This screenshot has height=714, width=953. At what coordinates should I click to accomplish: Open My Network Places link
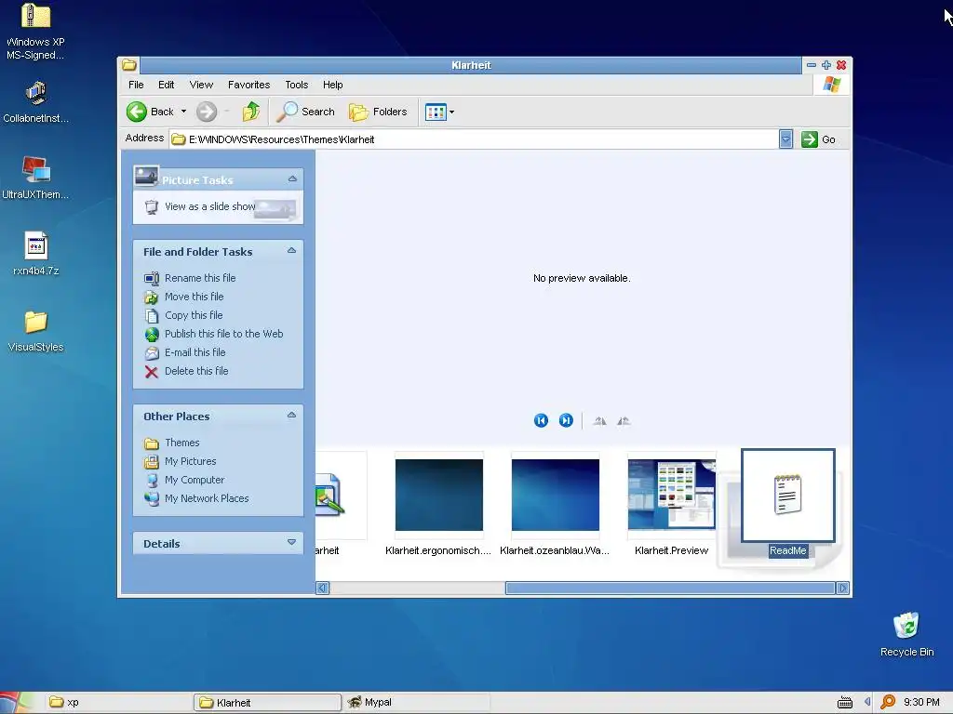tap(207, 498)
